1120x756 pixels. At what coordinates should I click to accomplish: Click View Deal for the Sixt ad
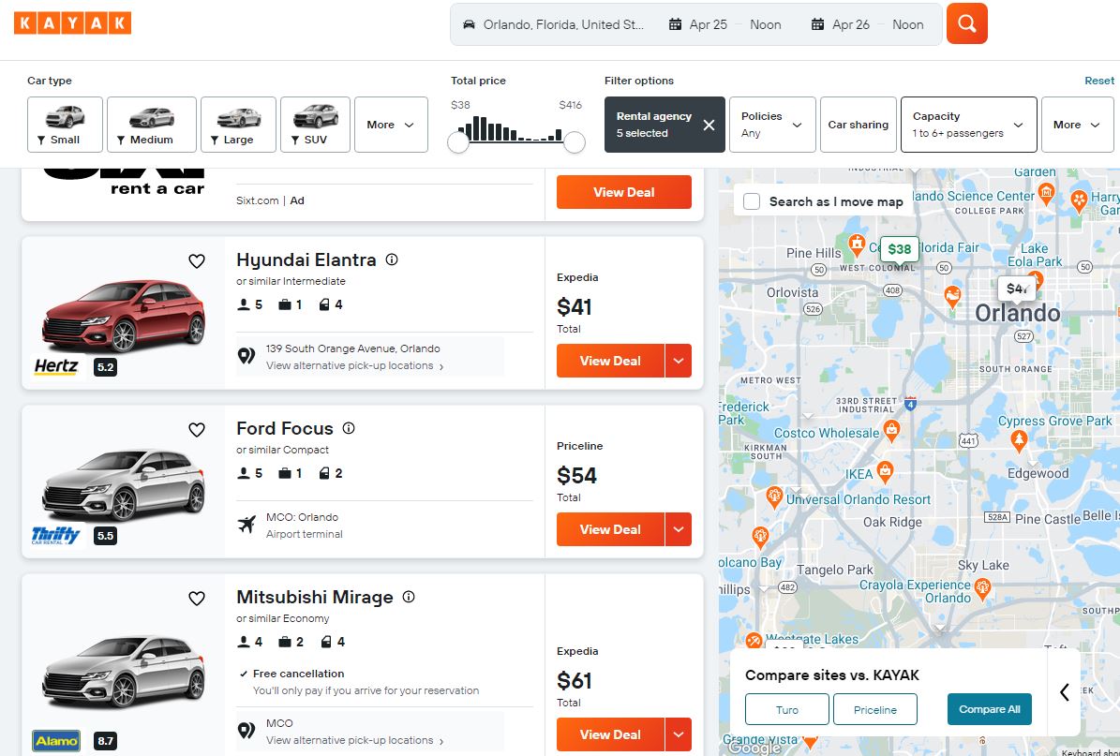pyautogui.click(x=624, y=192)
